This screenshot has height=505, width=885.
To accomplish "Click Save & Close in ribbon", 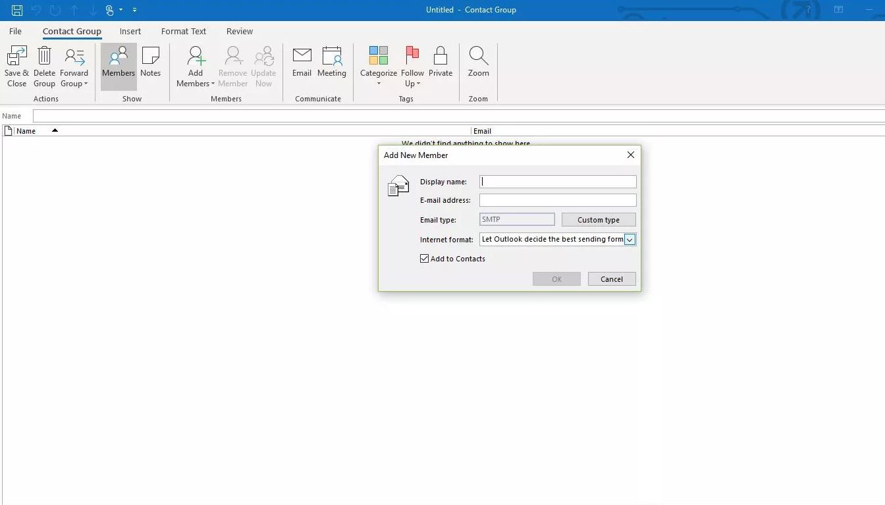I will coord(16,66).
